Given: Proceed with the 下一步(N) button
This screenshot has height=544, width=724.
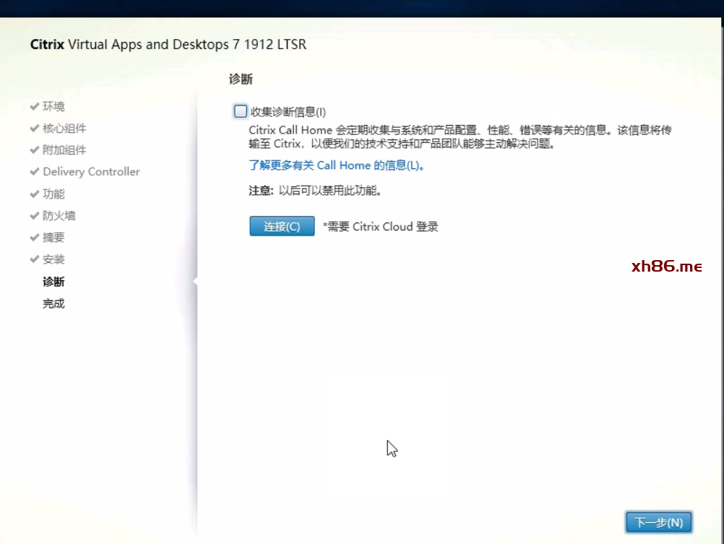Looking at the screenshot, I should pos(658,522).
